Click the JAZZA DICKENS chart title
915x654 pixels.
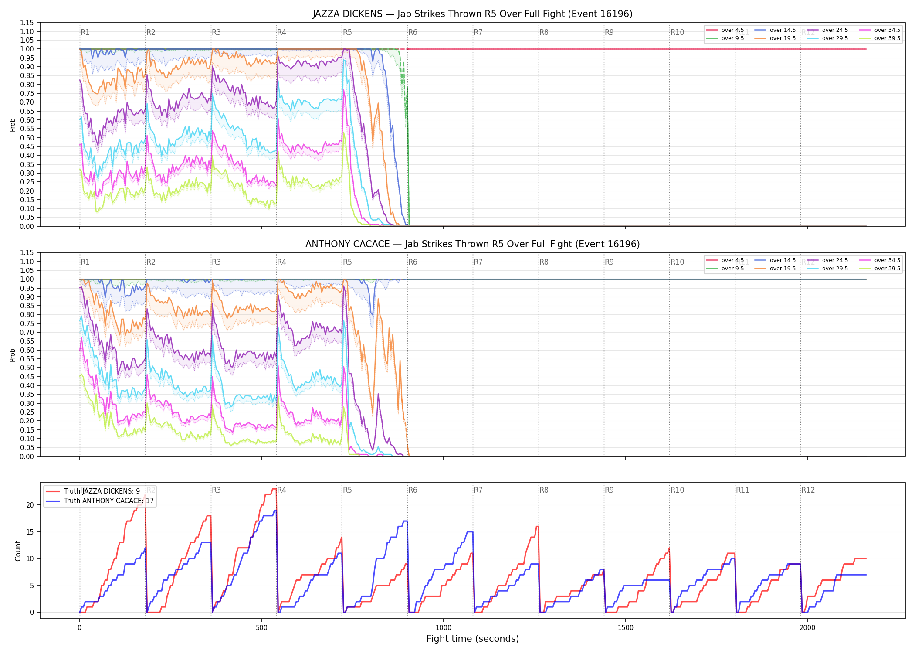pos(472,14)
